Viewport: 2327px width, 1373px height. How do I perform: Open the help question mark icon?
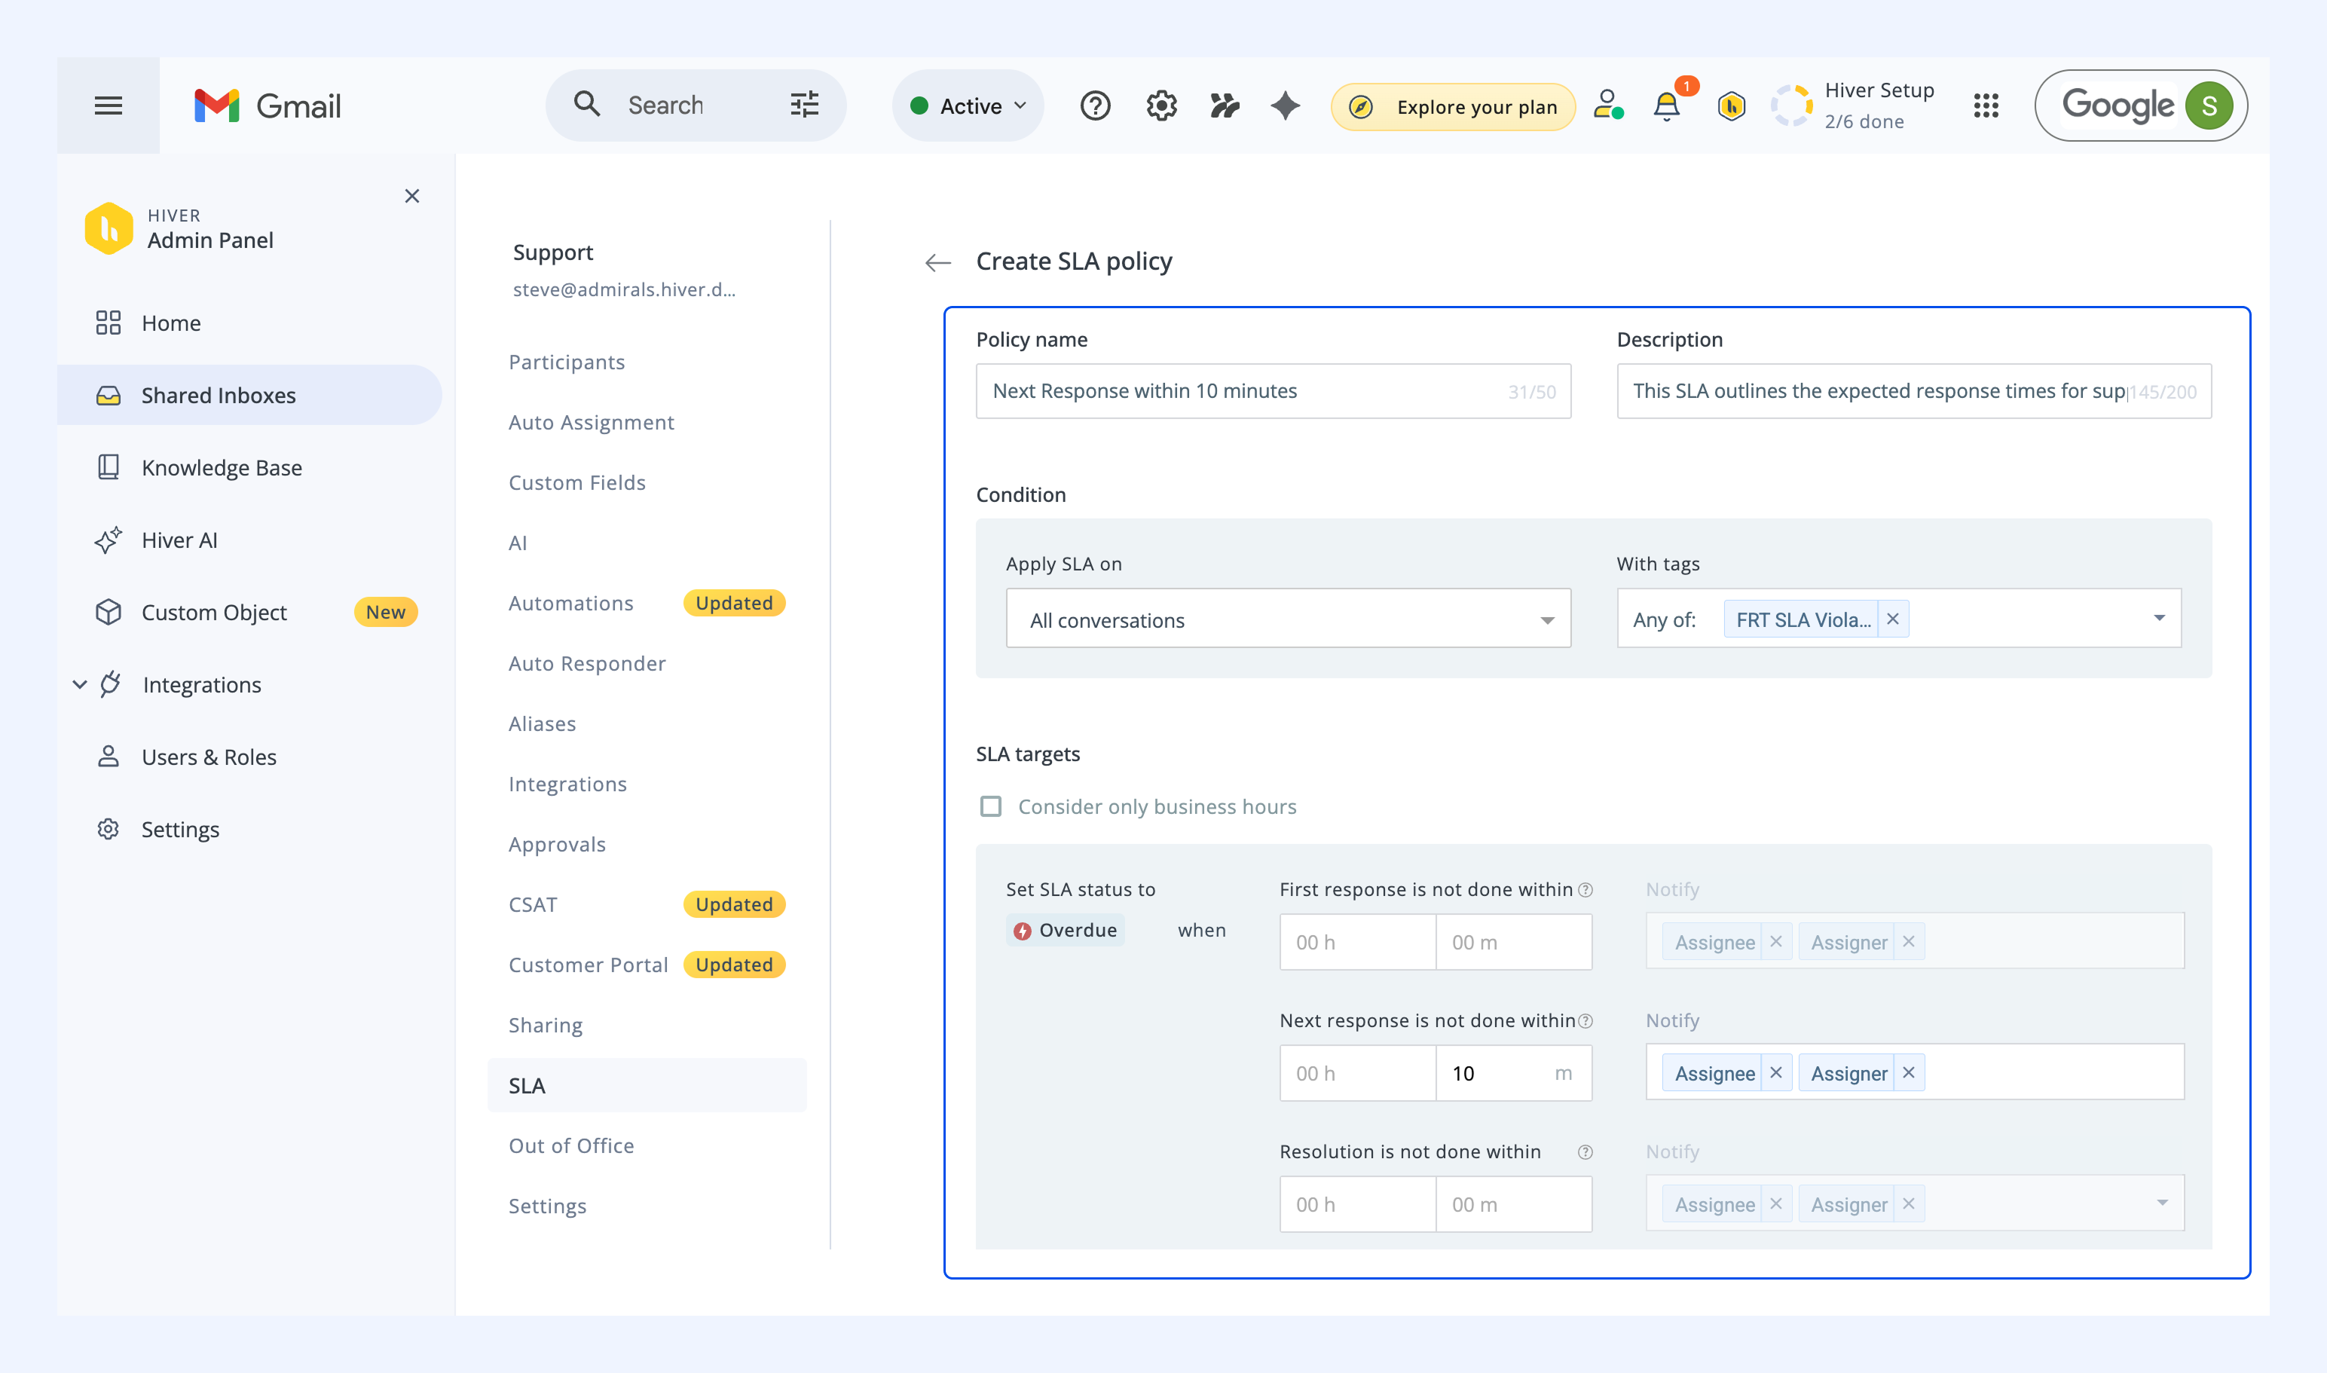tap(1095, 105)
